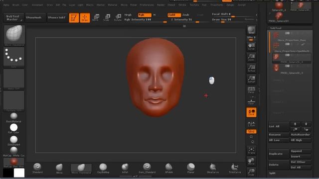Toggle Local symmetry button

pyautogui.click(x=251, y=112)
